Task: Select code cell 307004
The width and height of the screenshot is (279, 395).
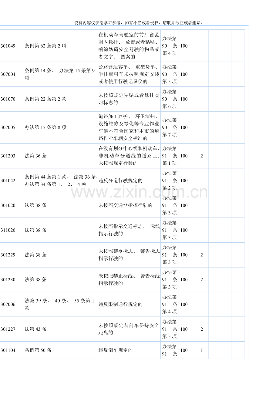Action: [8, 74]
